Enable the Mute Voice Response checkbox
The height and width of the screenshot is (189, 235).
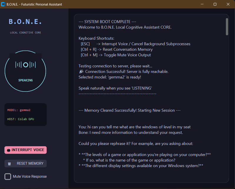(x=8, y=177)
